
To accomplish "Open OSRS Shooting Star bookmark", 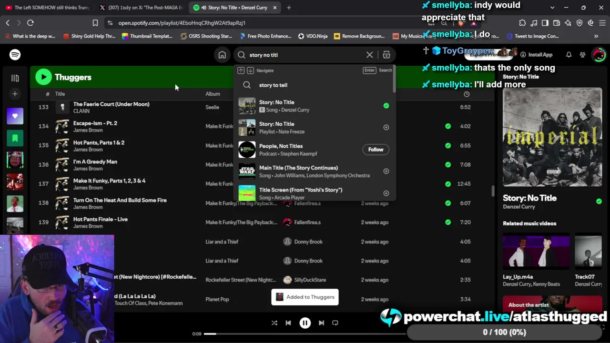I will pyautogui.click(x=206, y=36).
